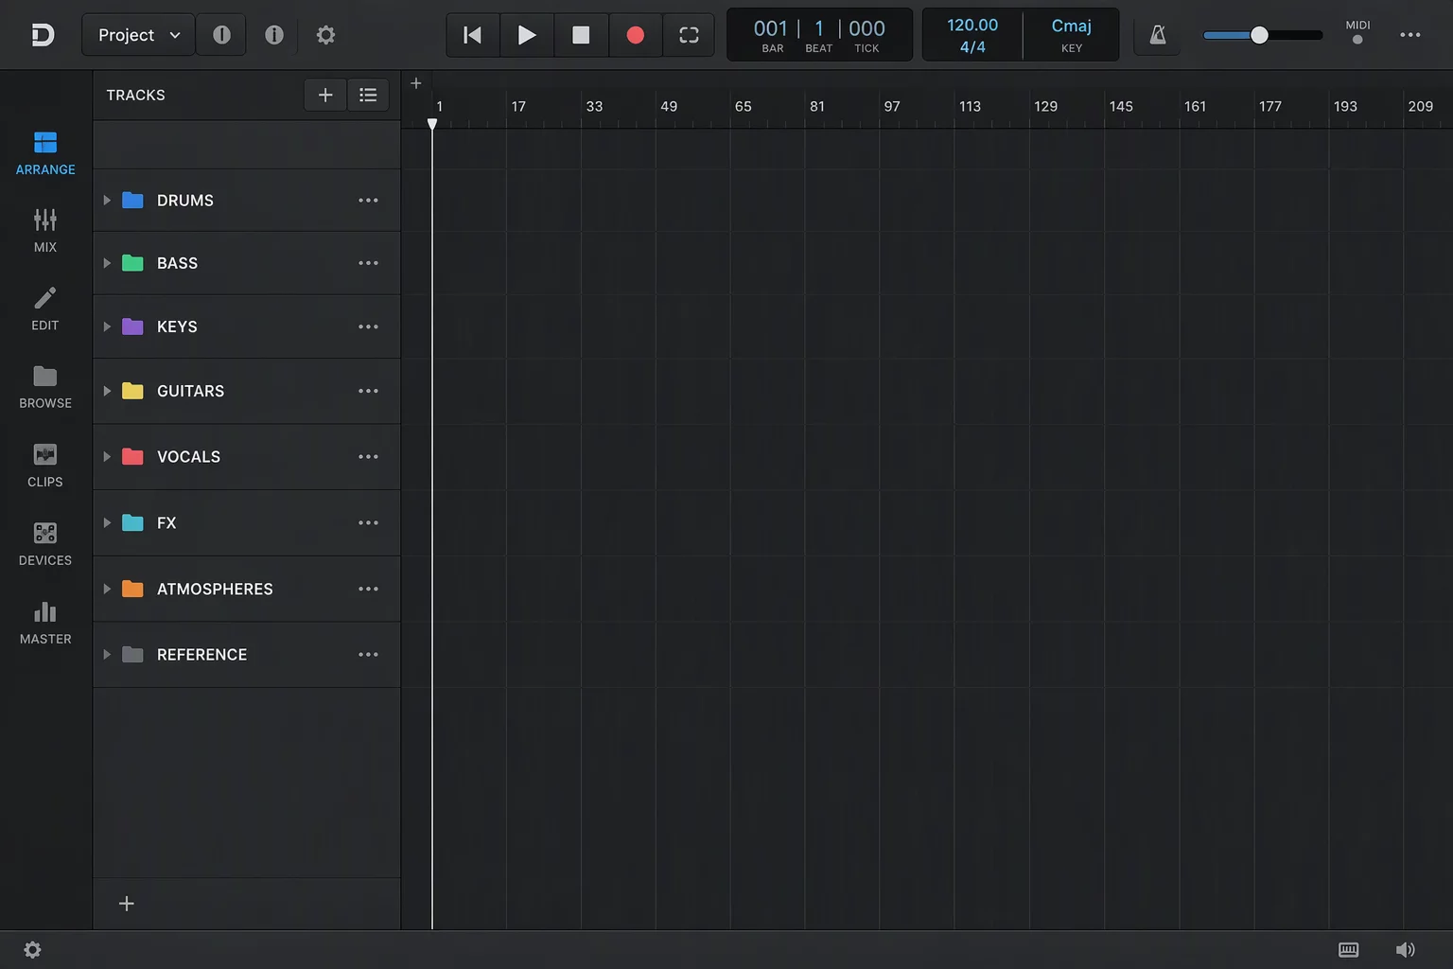Add marker with plus above timeline

click(x=416, y=83)
